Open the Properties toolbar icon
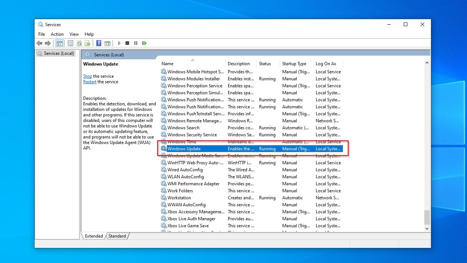The width and height of the screenshot is (467, 263). [x=71, y=43]
